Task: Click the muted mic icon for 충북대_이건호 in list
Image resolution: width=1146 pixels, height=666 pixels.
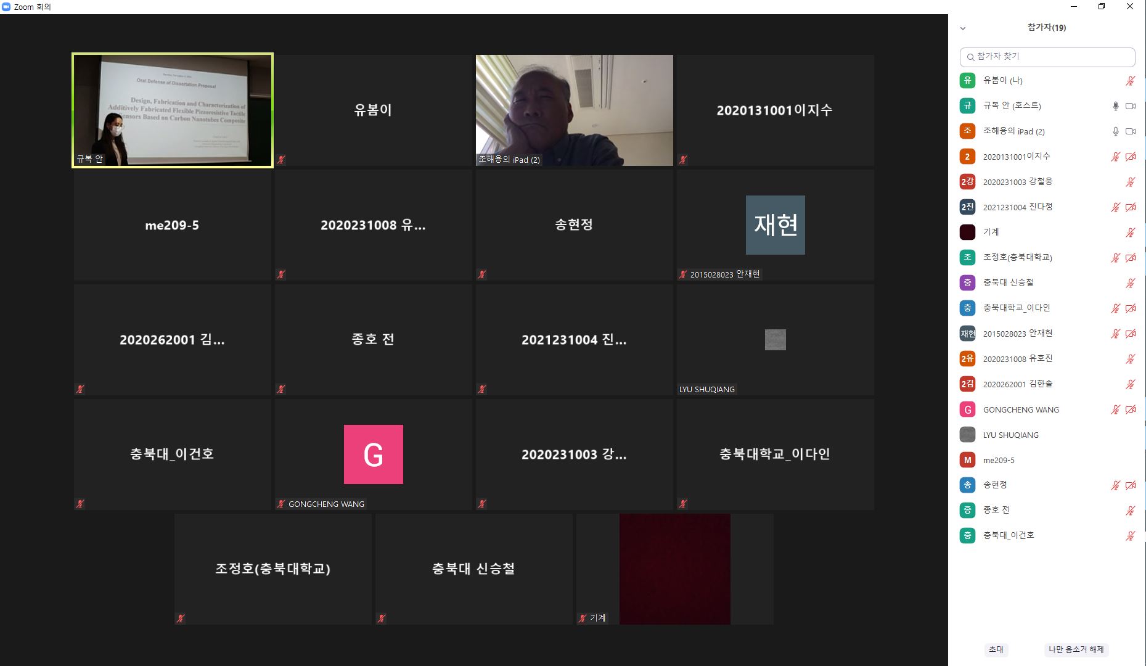Action: 1131,536
